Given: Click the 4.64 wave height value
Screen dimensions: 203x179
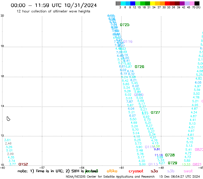Looking at the screenshot, I should coord(150,129).
